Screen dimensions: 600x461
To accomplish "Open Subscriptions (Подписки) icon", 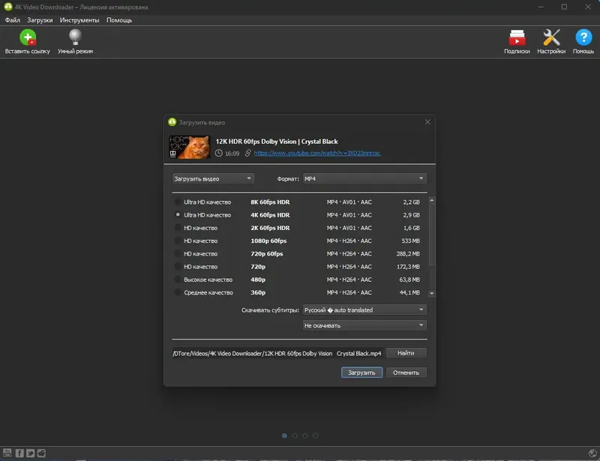I will pyautogui.click(x=517, y=37).
